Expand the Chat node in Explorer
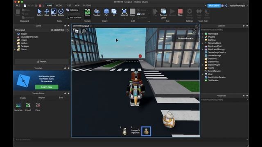The height and width of the screenshot is (147, 262). 203,74
